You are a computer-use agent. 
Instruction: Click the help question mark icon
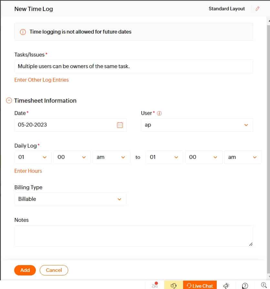pyautogui.click(x=245, y=285)
